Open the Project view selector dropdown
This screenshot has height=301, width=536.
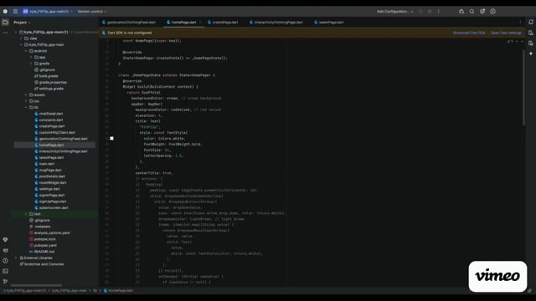(22, 23)
